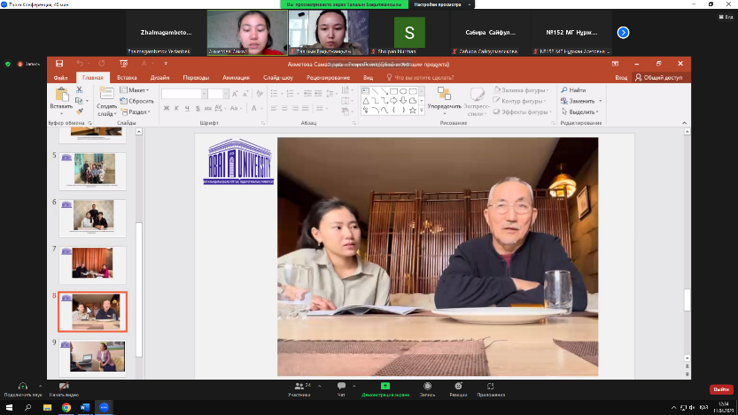Toggle Zoom microphone audio connection
The width and height of the screenshot is (738, 415).
(21, 388)
